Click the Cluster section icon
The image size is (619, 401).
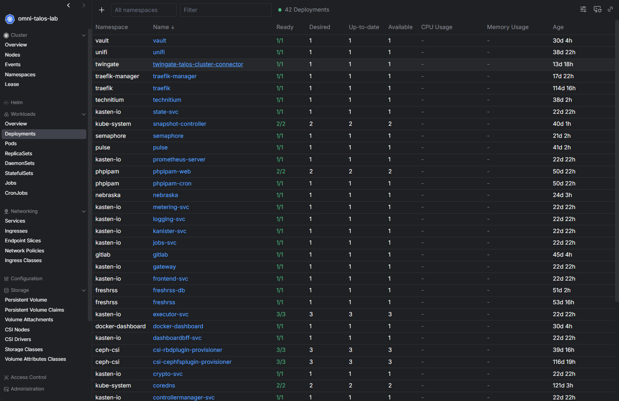[6, 35]
